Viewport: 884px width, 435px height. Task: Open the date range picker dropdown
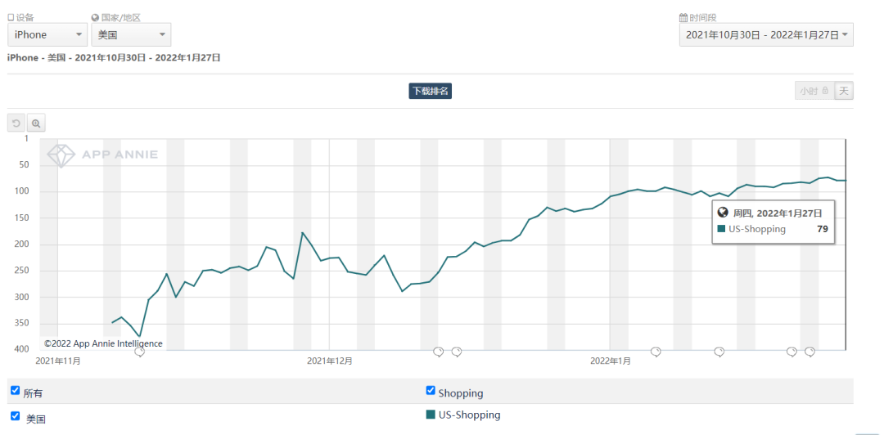click(766, 35)
